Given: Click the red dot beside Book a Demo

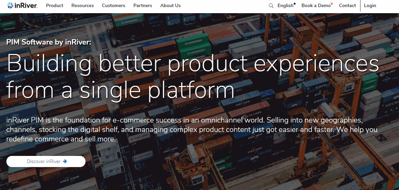Looking at the screenshot, I should [x=332, y=4].
